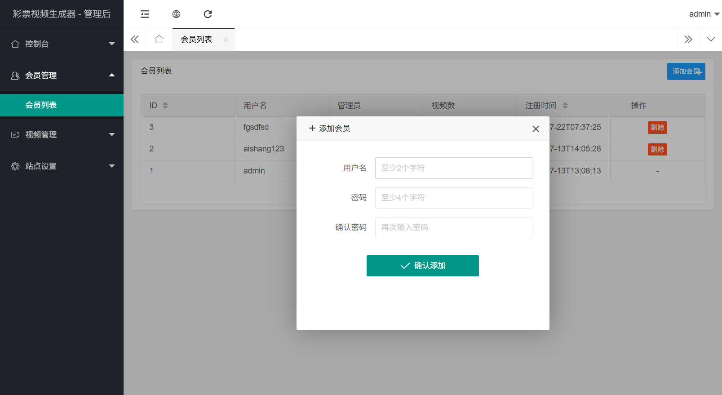Go to home tab icon
Image resolution: width=722 pixels, height=395 pixels.
pyautogui.click(x=159, y=40)
